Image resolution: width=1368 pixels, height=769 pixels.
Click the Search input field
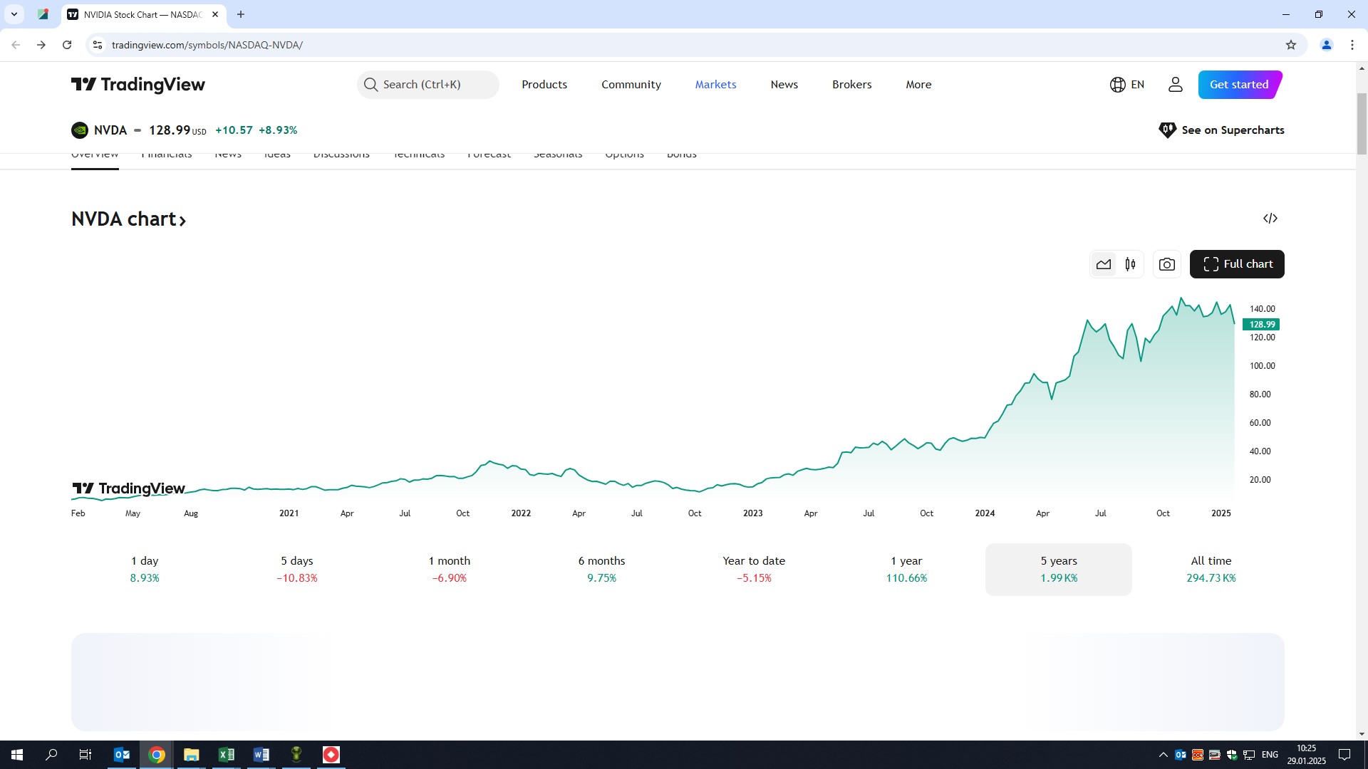point(427,85)
